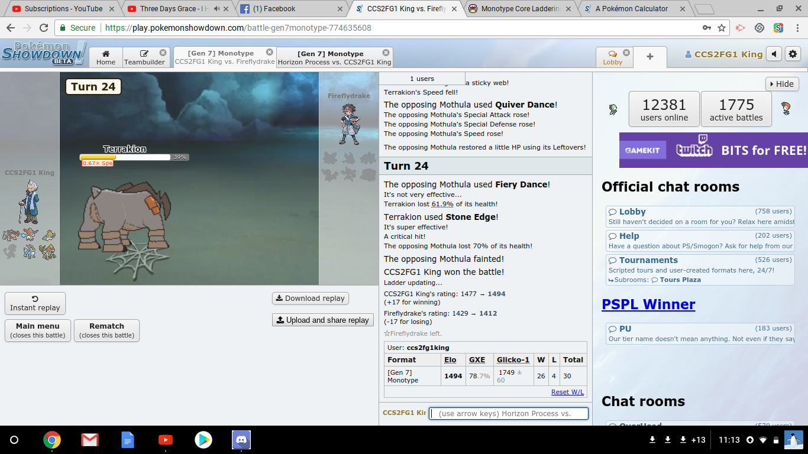Switch to Facebook browser tab
Screen dimensions: 808x454
(x=290, y=9)
